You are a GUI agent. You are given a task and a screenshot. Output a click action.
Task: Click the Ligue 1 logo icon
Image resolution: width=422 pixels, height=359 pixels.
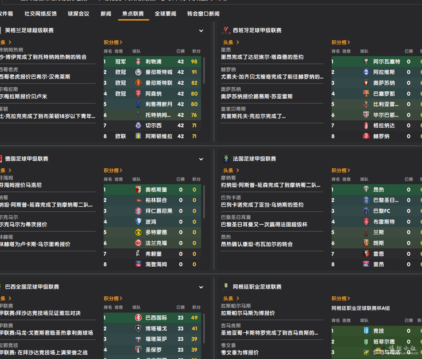[226, 159]
